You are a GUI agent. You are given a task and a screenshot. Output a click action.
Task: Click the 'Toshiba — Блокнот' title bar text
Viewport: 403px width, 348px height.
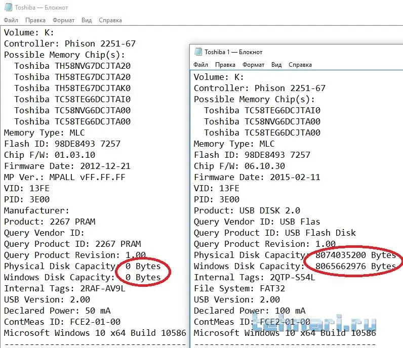click(x=42, y=8)
